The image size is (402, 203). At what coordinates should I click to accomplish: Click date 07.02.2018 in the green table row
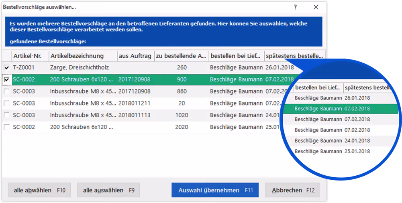coord(280,79)
